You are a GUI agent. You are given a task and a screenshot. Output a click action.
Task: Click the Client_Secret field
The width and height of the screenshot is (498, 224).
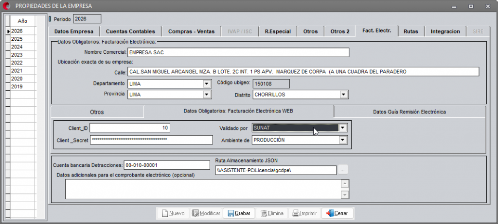pos(151,140)
